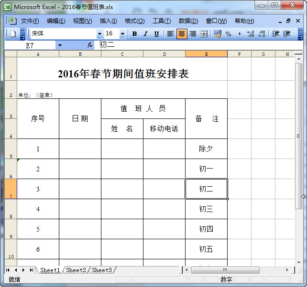Viewport: 307px width, 287px height.
Task: Apply Comma style format
Action: coord(240,34)
